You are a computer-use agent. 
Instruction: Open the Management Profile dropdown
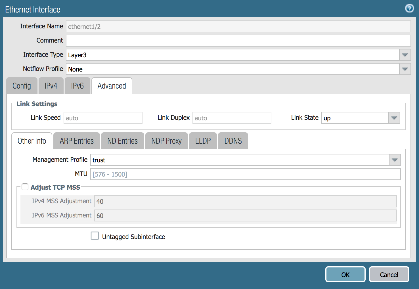[x=394, y=160]
